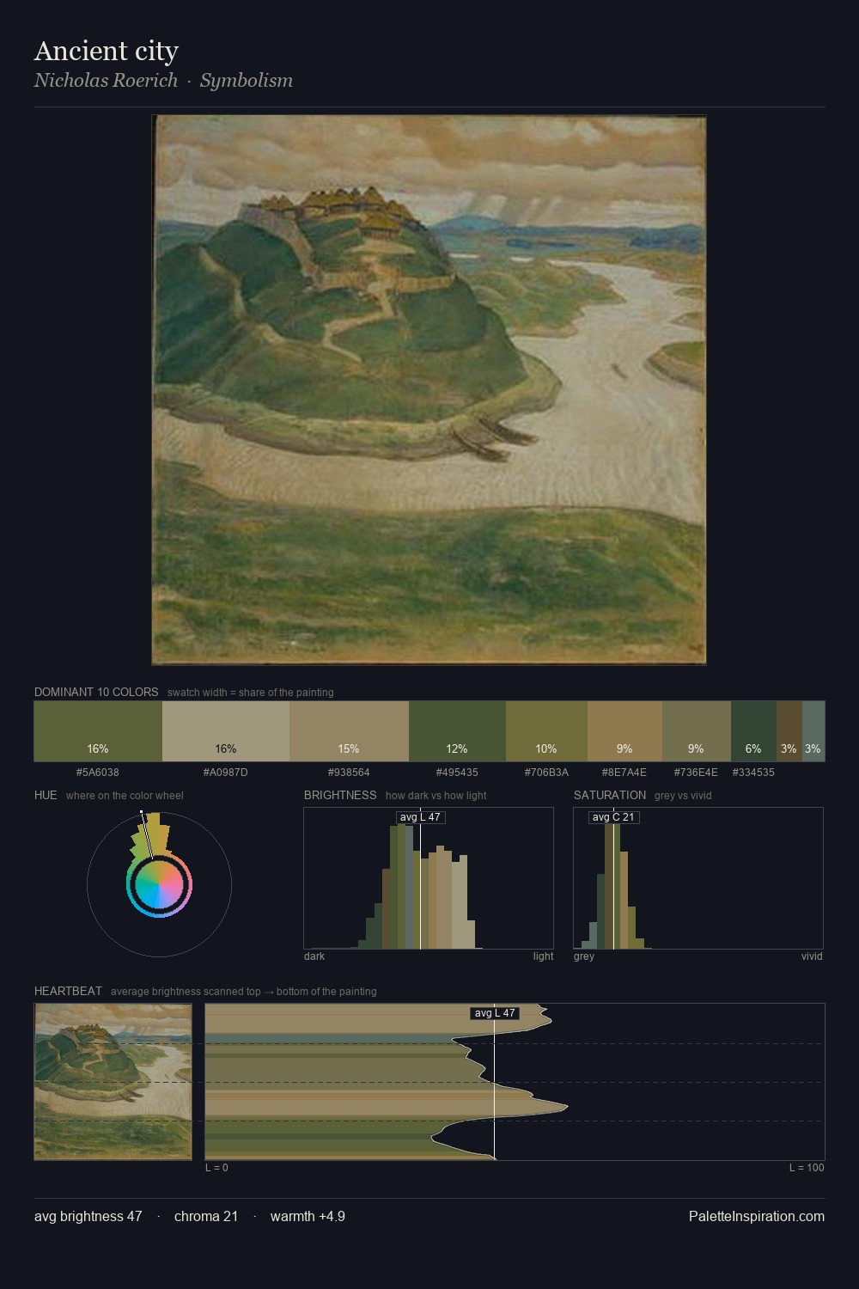Click the 'light' axis label

click(544, 956)
